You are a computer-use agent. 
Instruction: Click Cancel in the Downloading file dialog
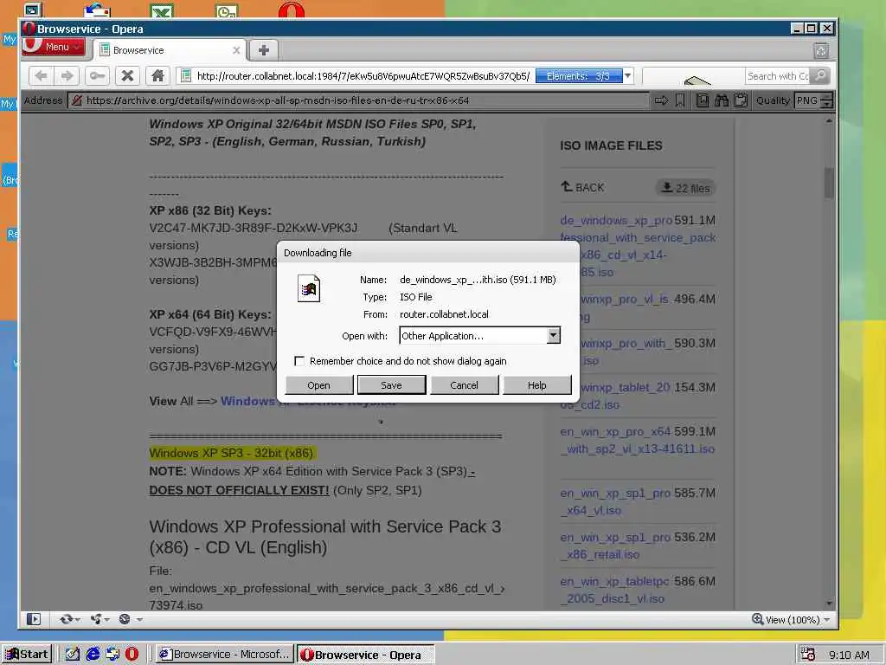(464, 385)
